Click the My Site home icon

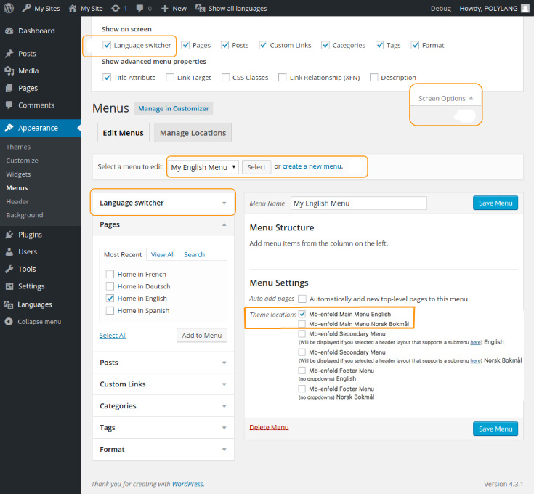73,8
